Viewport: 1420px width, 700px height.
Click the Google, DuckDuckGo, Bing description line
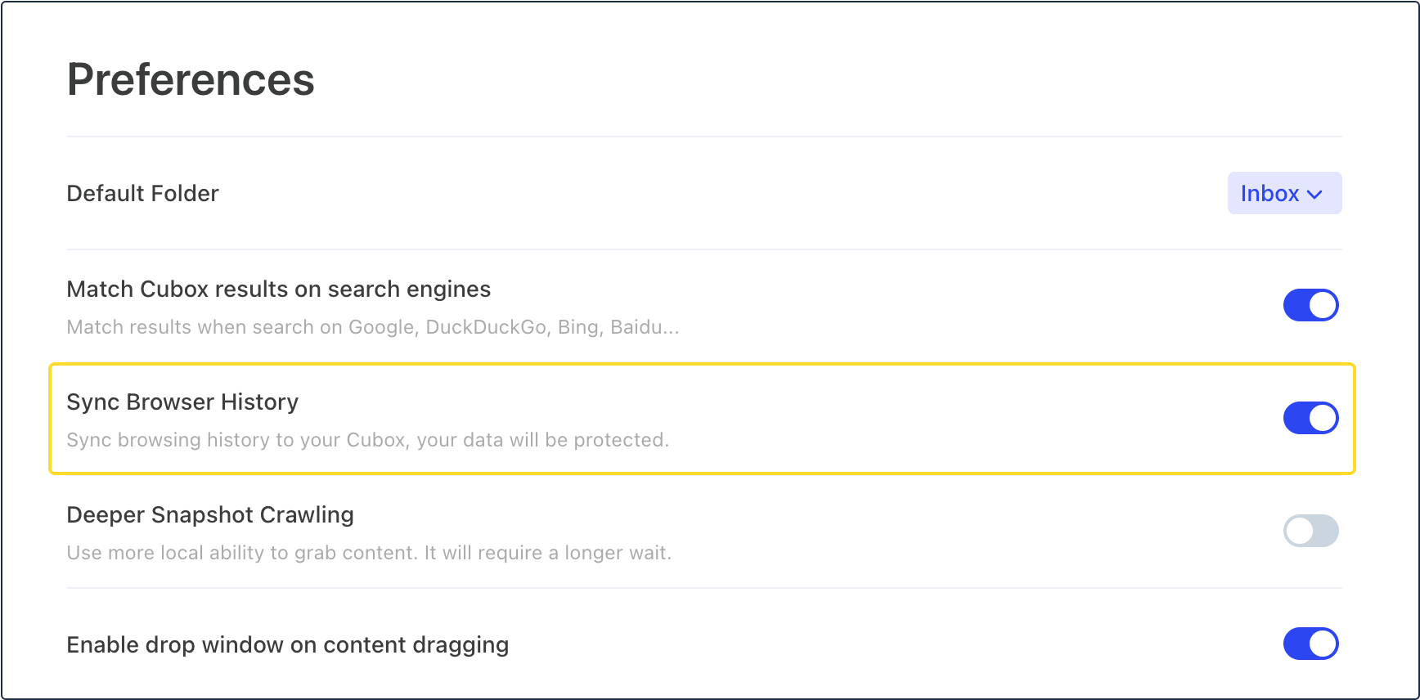[x=372, y=327]
